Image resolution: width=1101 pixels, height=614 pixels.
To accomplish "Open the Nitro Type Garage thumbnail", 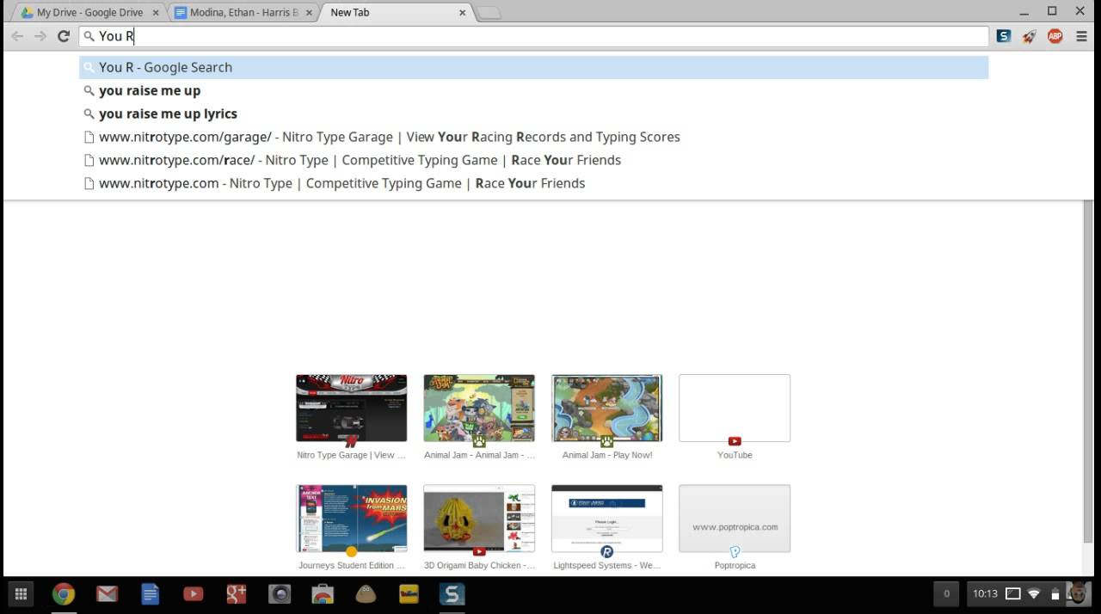I will 351,408.
